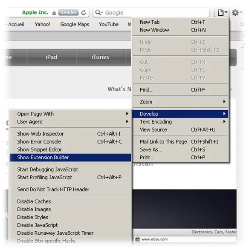
Task: Open the www.ebay.com link
Action: tap(154, 239)
